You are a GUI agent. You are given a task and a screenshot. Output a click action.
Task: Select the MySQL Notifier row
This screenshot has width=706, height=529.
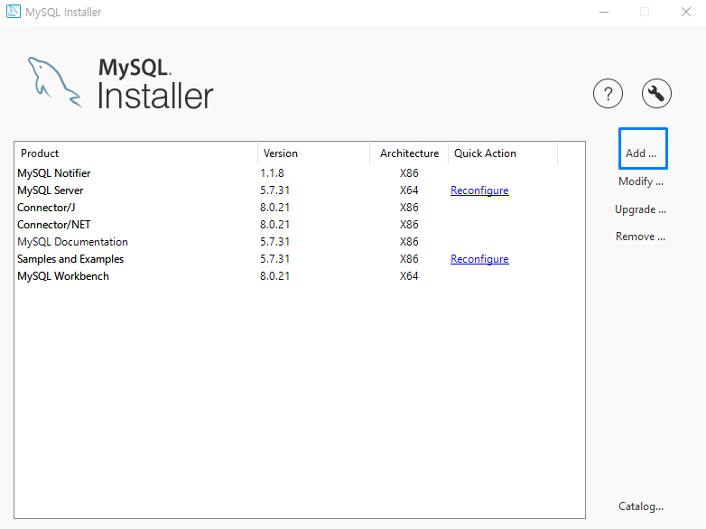[300, 173]
